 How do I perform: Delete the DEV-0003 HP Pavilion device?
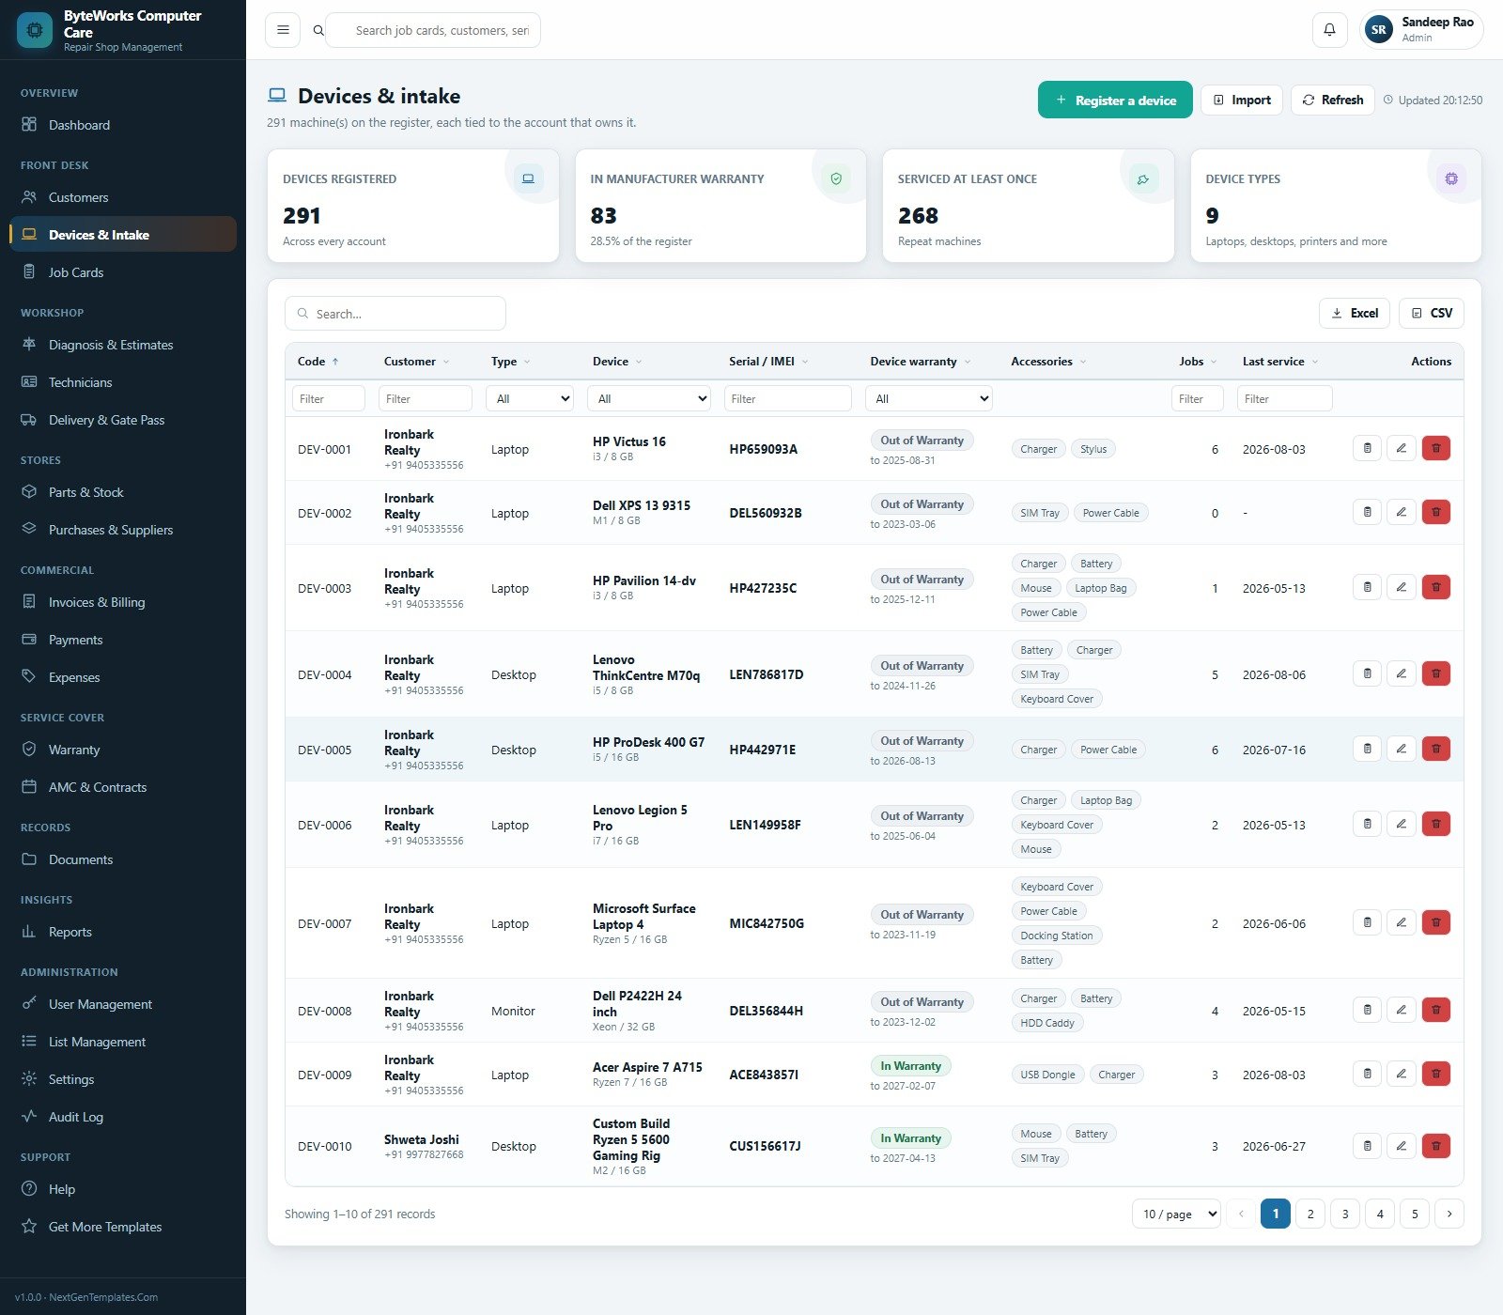click(1435, 588)
